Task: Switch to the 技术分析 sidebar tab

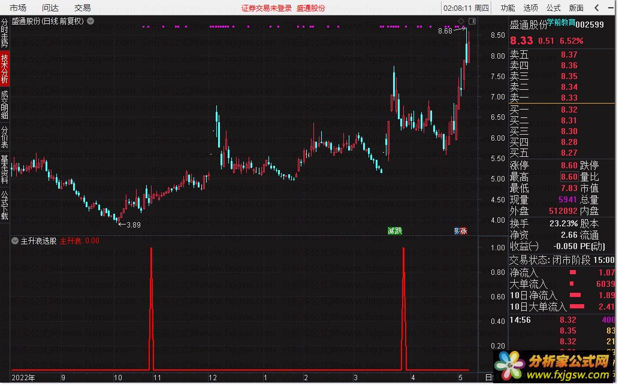Action: pos(5,69)
